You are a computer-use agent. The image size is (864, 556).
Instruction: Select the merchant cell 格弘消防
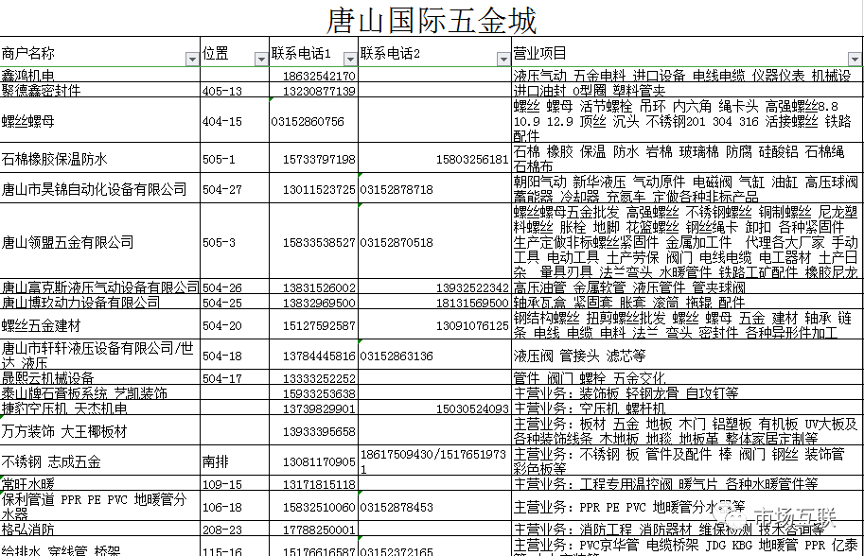pyautogui.click(x=99, y=529)
